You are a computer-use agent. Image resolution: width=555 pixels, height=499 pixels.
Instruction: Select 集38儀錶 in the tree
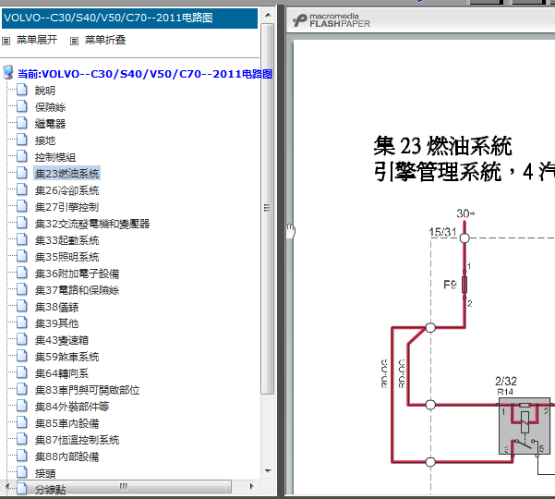click(x=56, y=307)
